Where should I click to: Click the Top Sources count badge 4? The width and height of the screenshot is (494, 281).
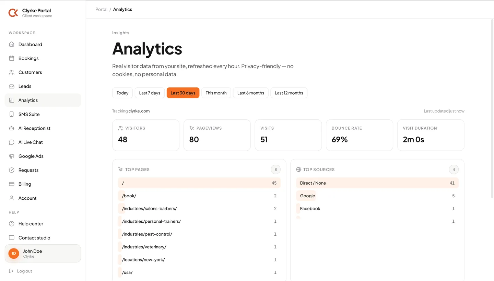[454, 169]
